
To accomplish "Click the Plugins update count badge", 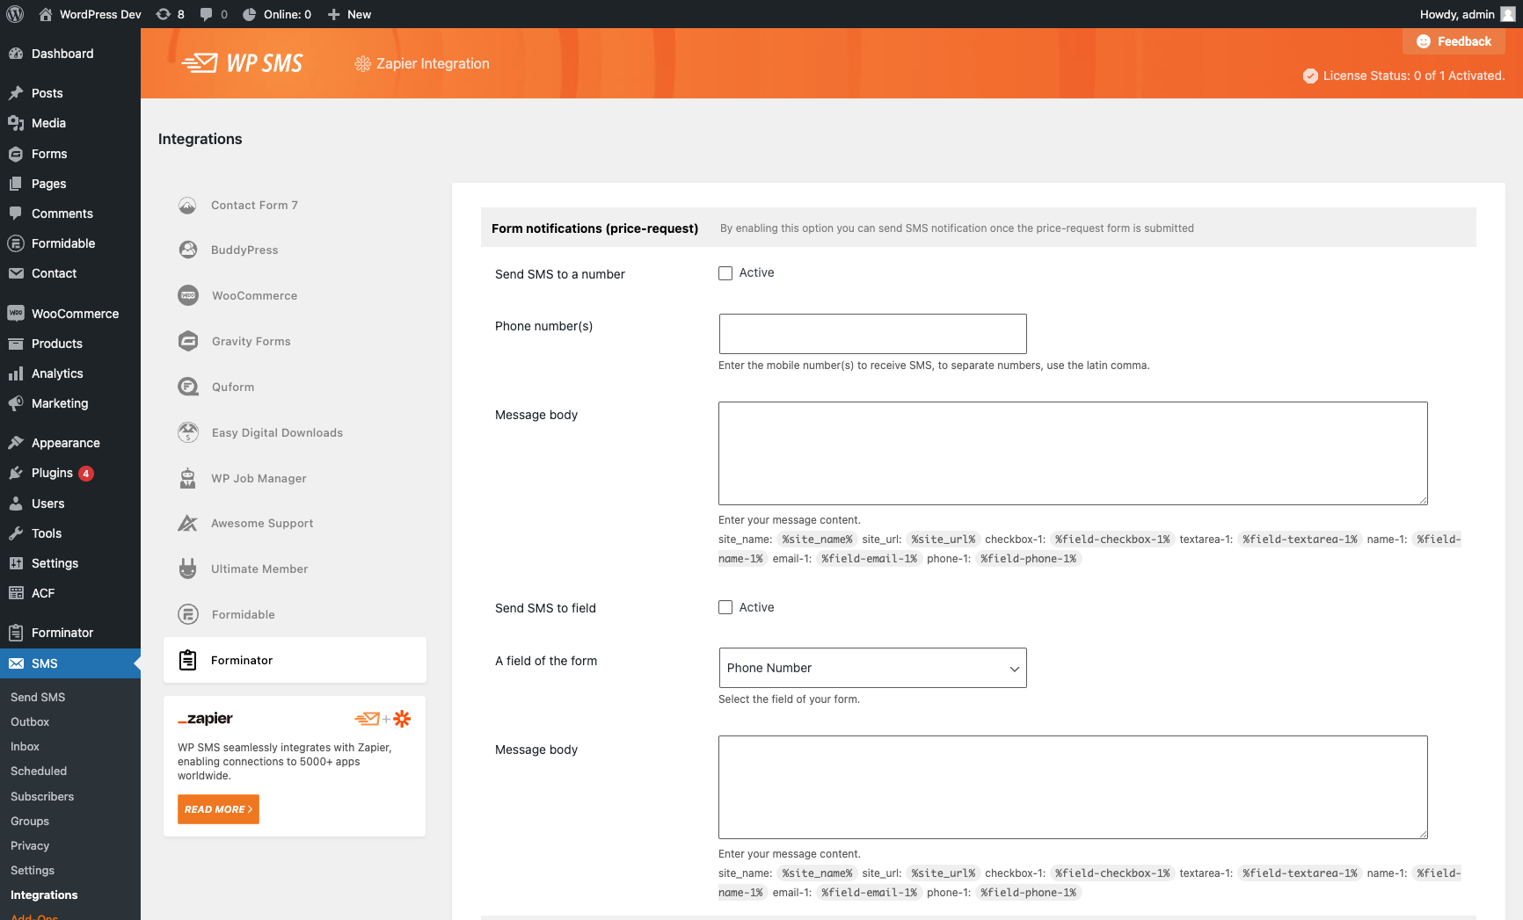I will click(86, 474).
